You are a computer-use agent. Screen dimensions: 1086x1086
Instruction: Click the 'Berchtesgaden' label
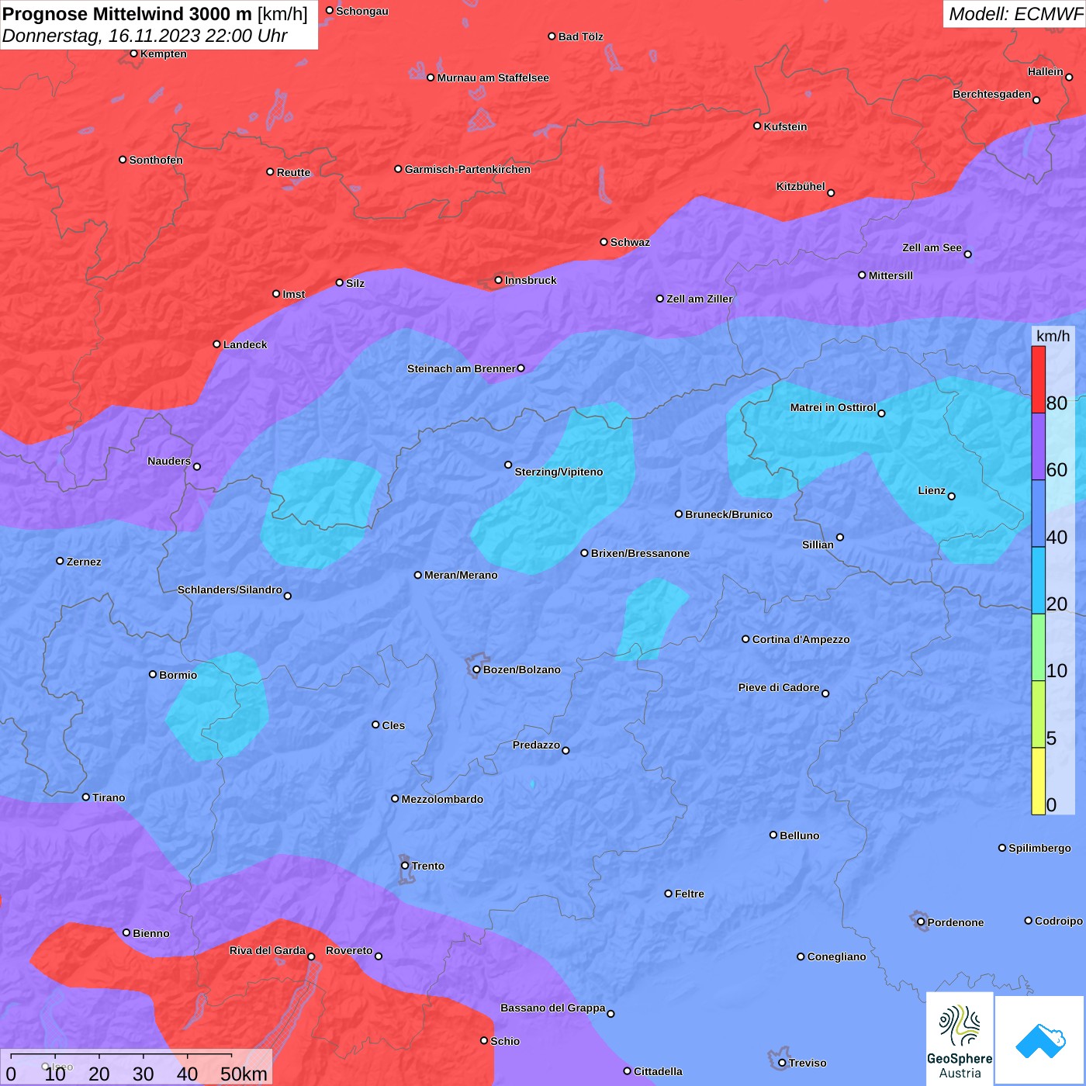(x=992, y=94)
